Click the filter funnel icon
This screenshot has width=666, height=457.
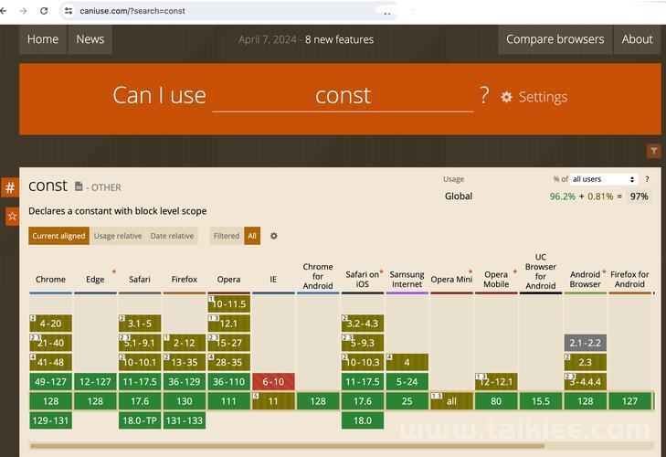pyautogui.click(x=654, y=151)
